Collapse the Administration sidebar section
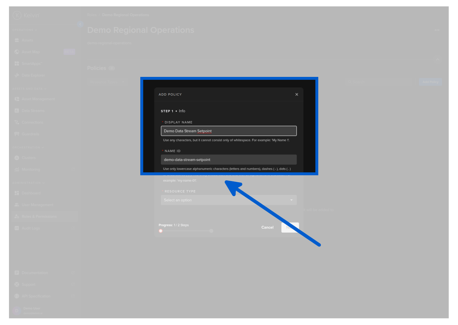 (28, 183)
